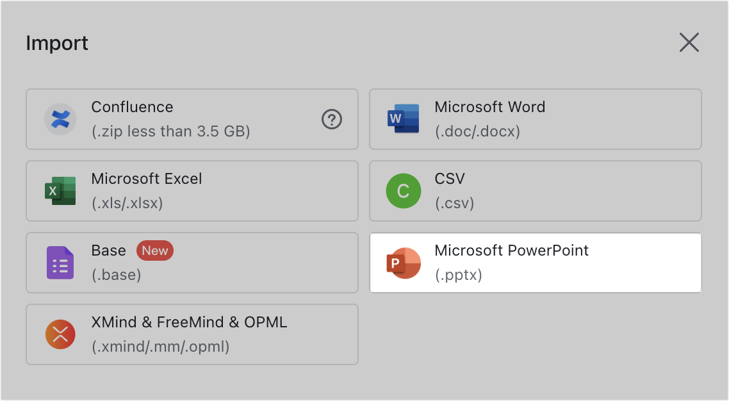
Task: Choose Microsoft Word import label
Action: tap(489, 107)
